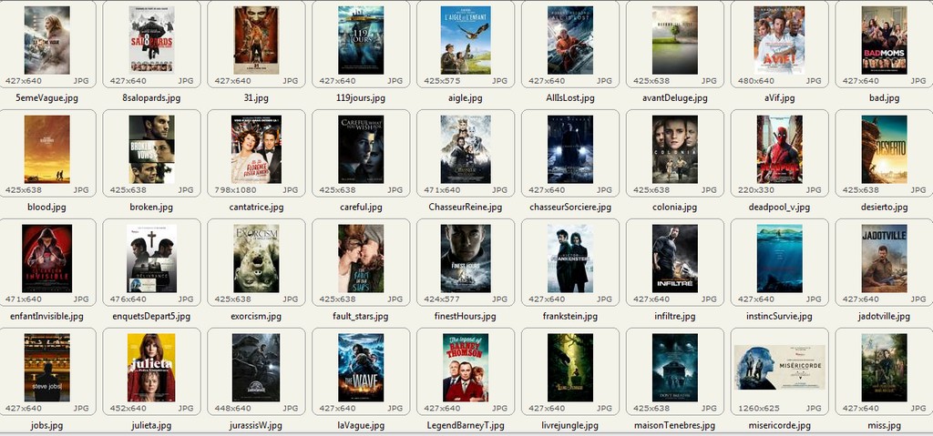Choose the julieta.jpg poster thumbnail
This screenshot has height=436, width=933.
point(152,367)
